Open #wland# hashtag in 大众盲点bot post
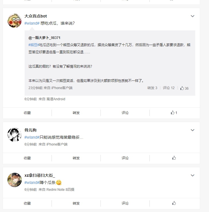This screenshot has width=209, height=212. pos(32,23)
